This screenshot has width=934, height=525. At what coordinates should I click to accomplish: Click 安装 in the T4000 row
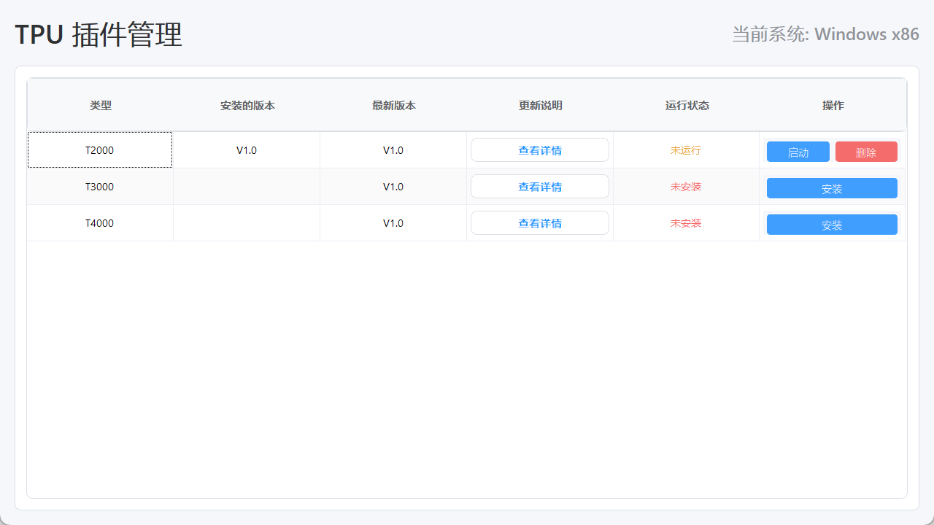pyautogui.click(x=832, y=225)
